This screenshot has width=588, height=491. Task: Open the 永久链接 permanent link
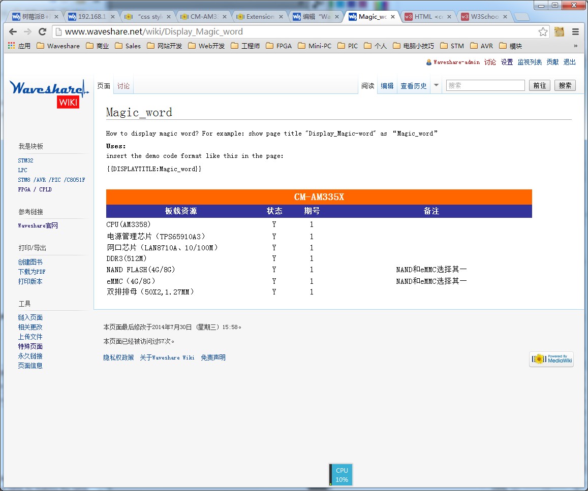click(x=30, y=356)
